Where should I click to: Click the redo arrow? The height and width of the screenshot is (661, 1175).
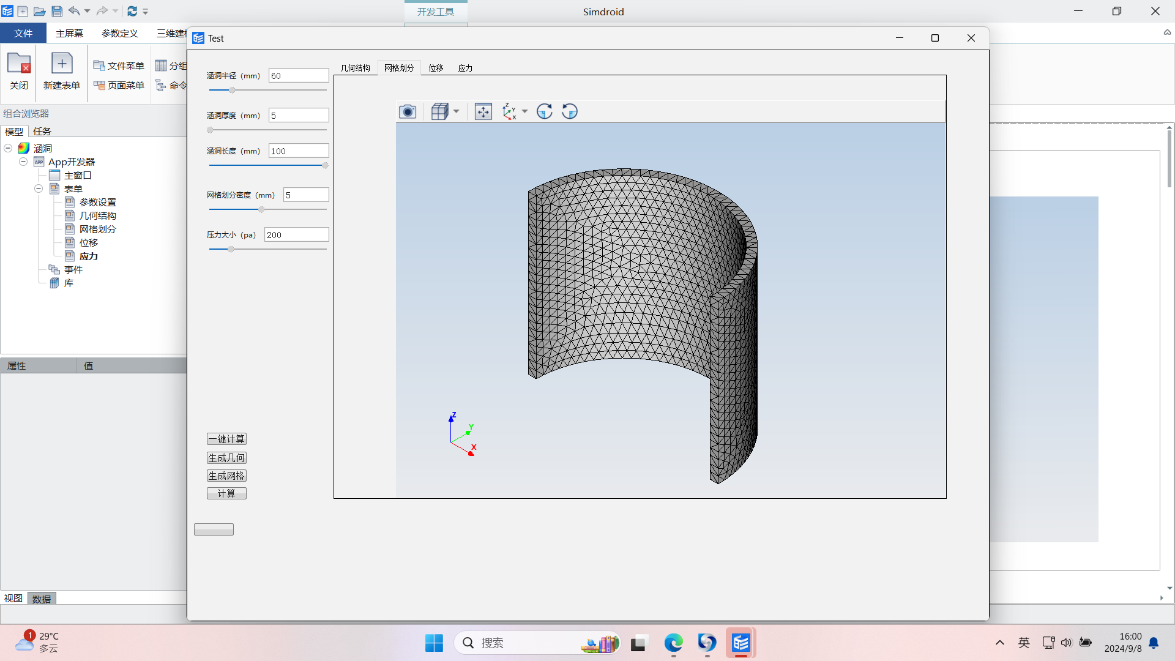coord(102,11)
